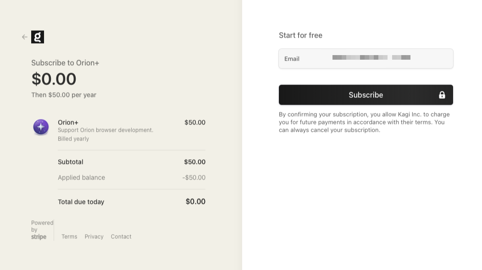
Task: Click the Subtotal row label
Action: pos(71,162)
